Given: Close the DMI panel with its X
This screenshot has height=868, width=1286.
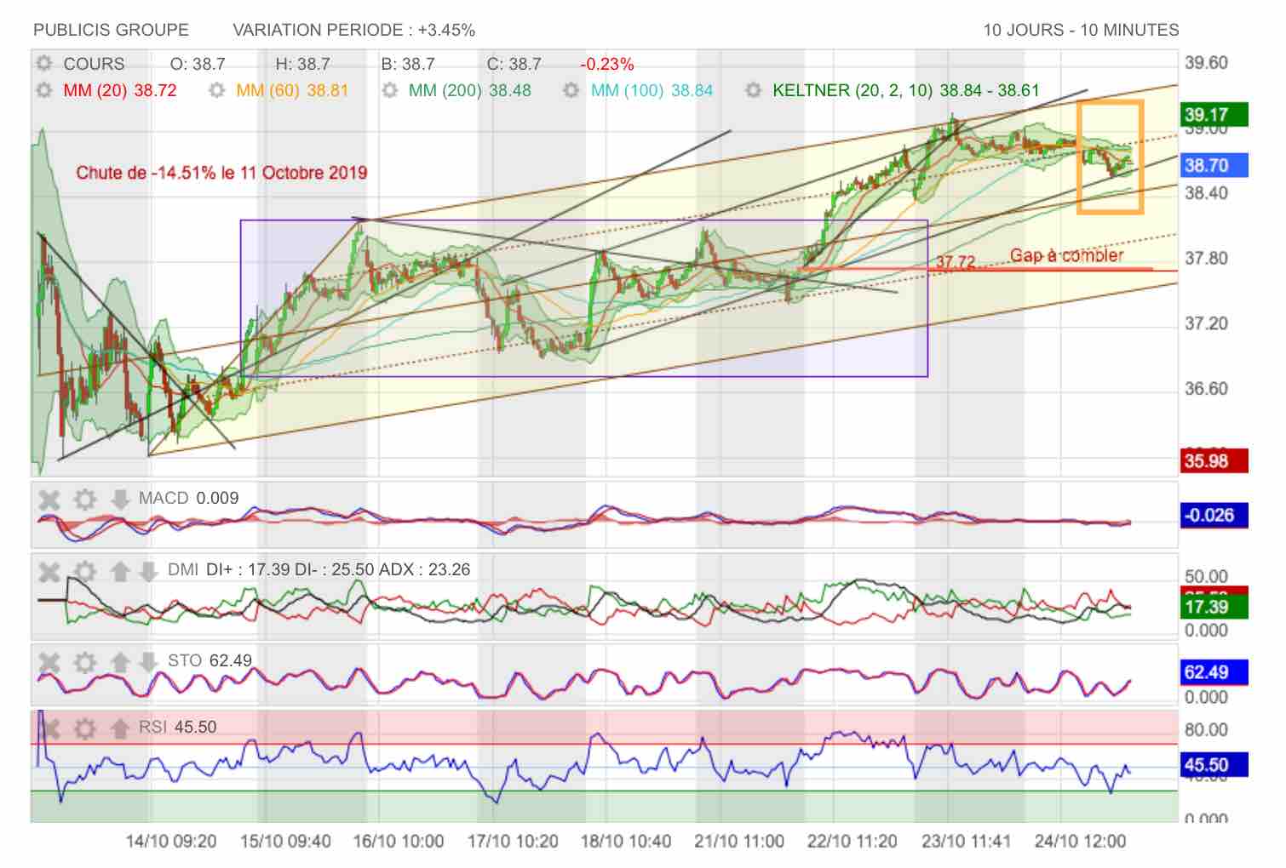Looking at the screenshot, I should [49, 571].
